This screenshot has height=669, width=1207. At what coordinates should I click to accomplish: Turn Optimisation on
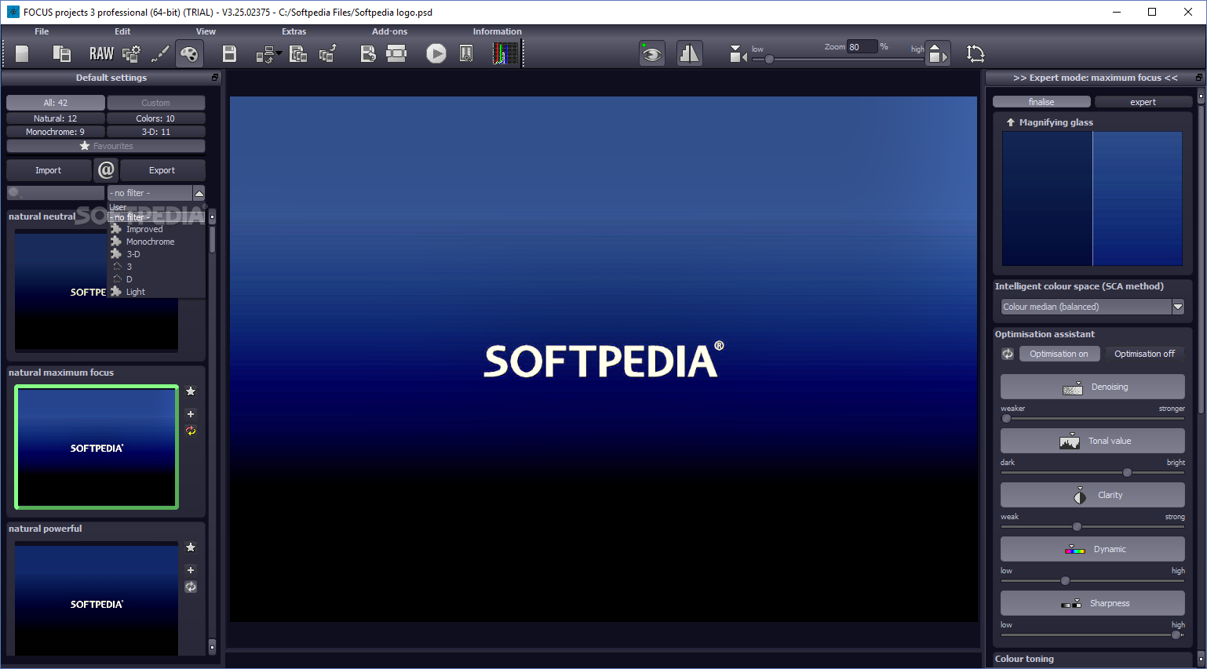(1059, 354)
